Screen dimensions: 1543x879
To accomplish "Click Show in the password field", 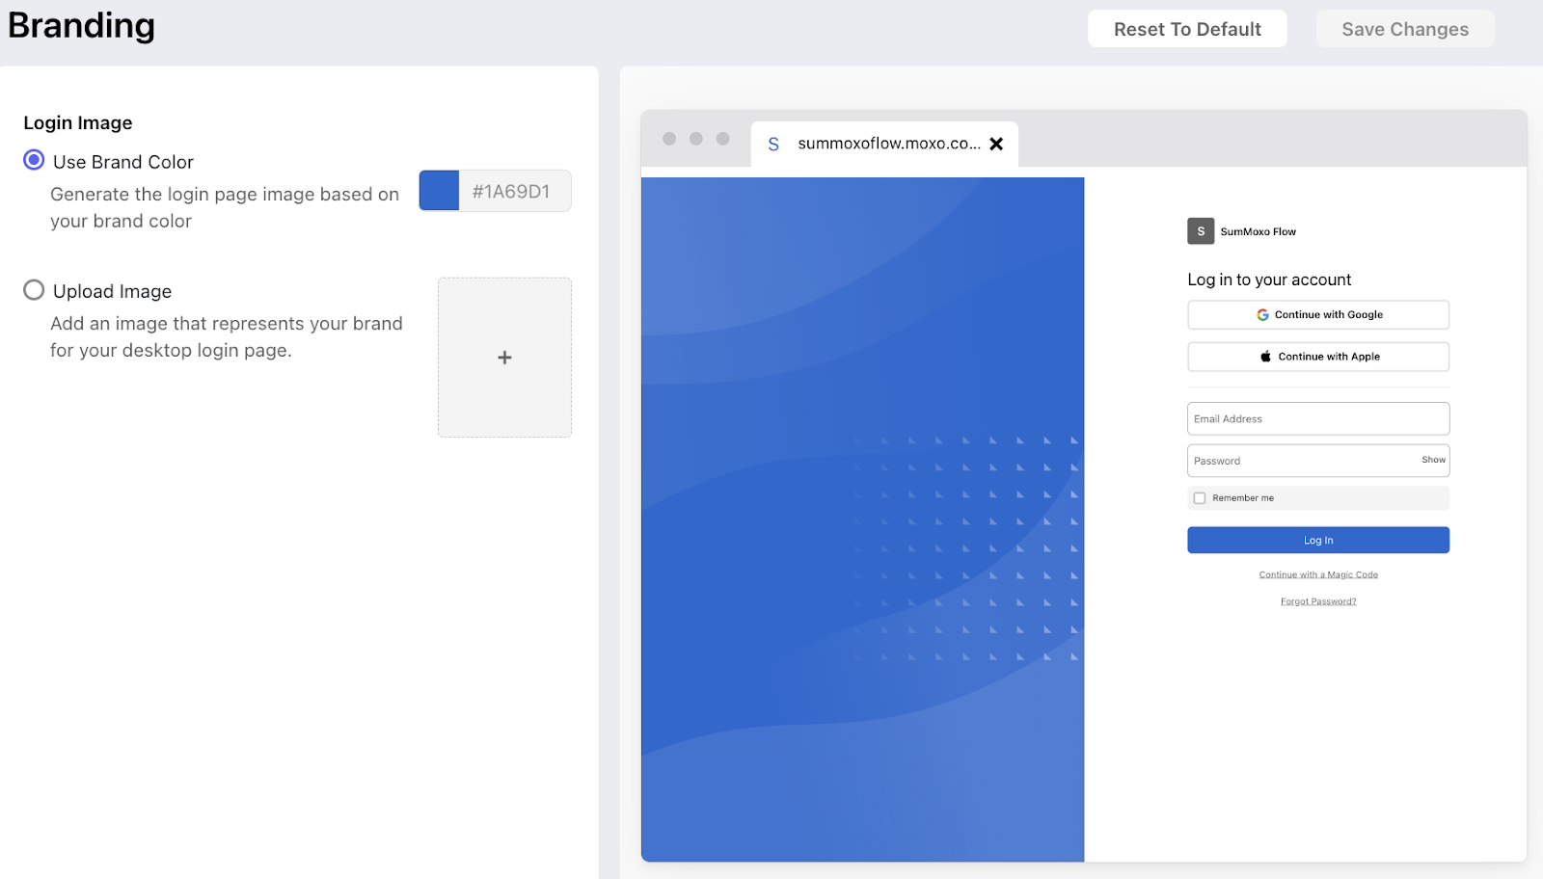I will click(x=1433, y=460).
